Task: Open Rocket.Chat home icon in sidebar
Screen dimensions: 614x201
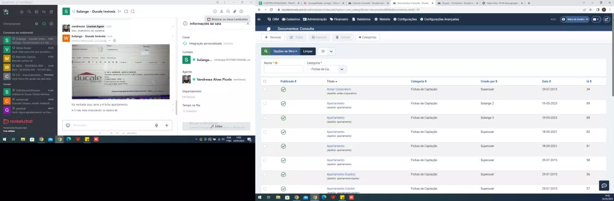Action: point(22,11)
